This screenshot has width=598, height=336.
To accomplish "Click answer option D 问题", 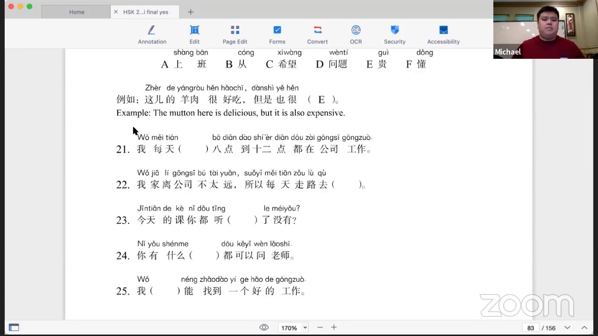I will 332,64.
